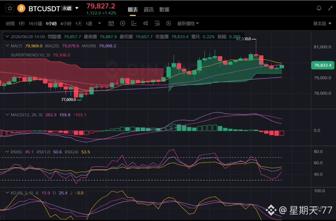
Task: Click the 1,122.0 +1.42% change text
Action: click(x=101, y=13)
